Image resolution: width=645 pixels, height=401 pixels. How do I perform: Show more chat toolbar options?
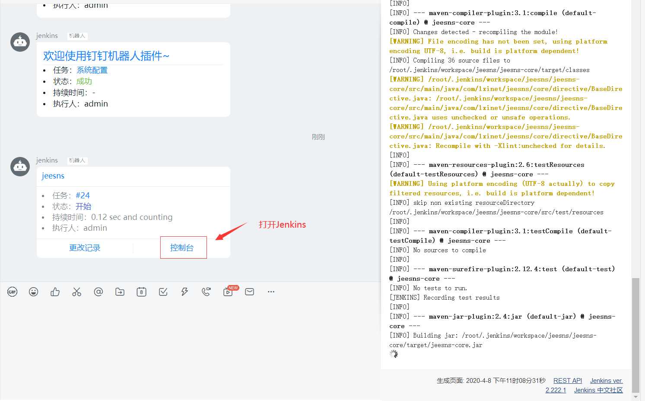[x=271, y=292]
